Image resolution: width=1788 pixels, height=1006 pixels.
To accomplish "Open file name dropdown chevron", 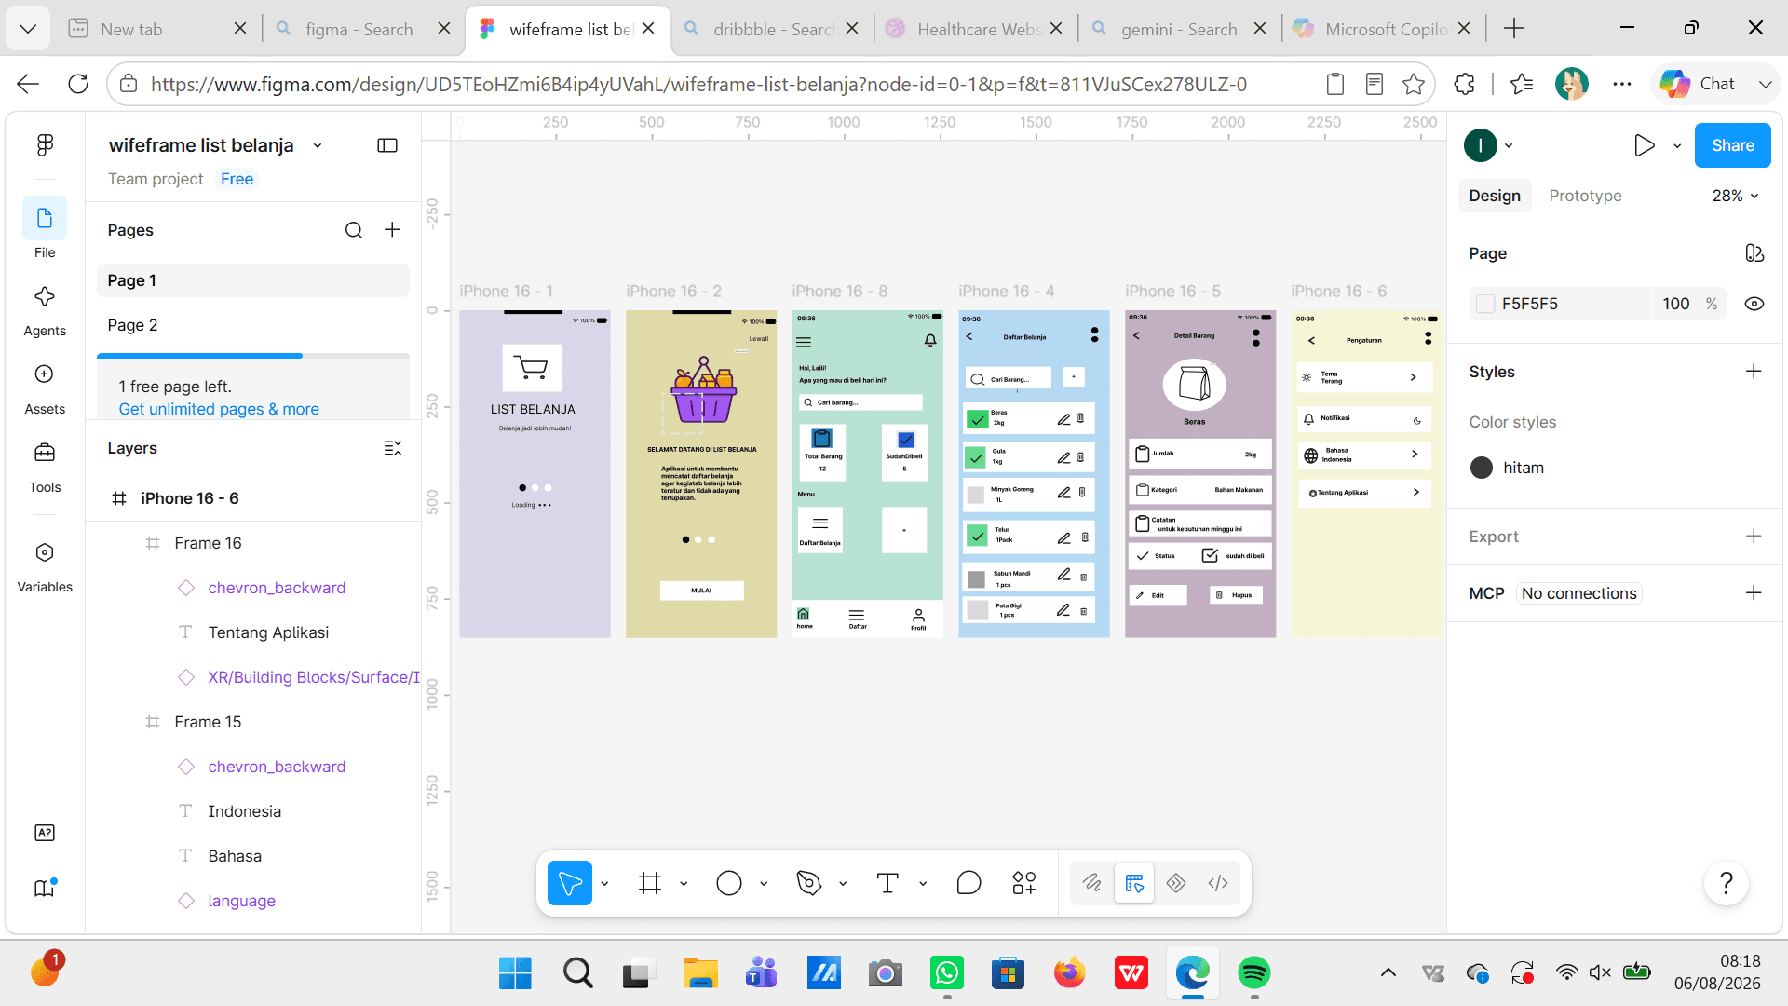I will (318, 145).
